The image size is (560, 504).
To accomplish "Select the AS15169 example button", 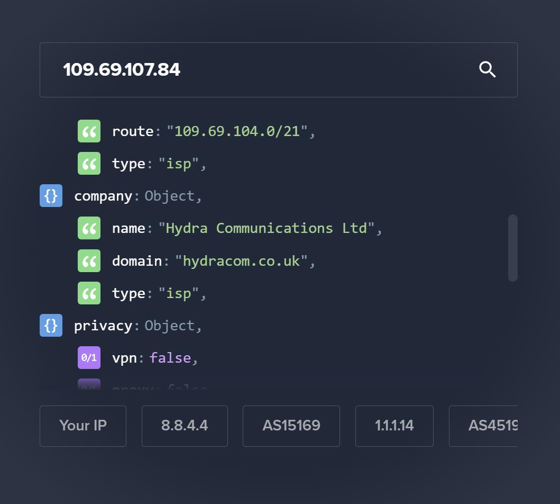I will 291,426.
